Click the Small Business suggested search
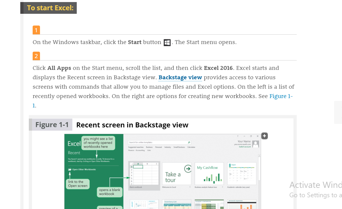Screen dimensions: 342x209 tap(179, 147)
